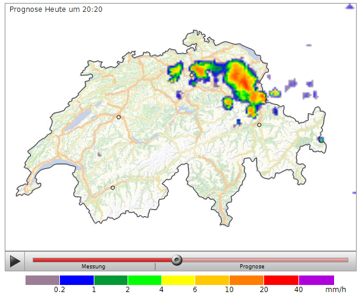
Task: Click city marker in eastern Switzerland
Action: [x=259, y=125]
